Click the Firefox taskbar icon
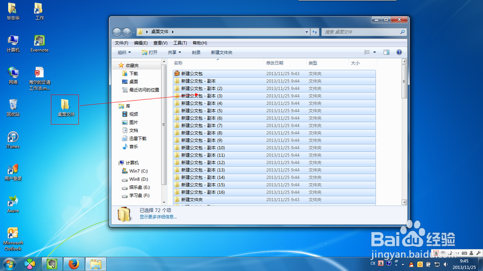Screen dimensions: 483x271 click(74, 264)
